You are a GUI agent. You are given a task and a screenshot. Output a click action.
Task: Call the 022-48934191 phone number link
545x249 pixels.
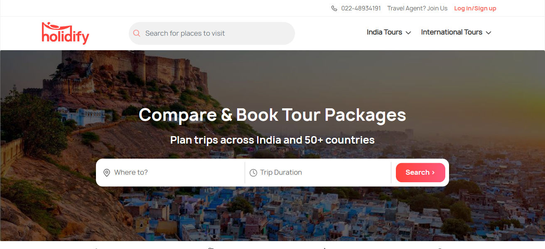pyautogui.click(x=361, y=8)
